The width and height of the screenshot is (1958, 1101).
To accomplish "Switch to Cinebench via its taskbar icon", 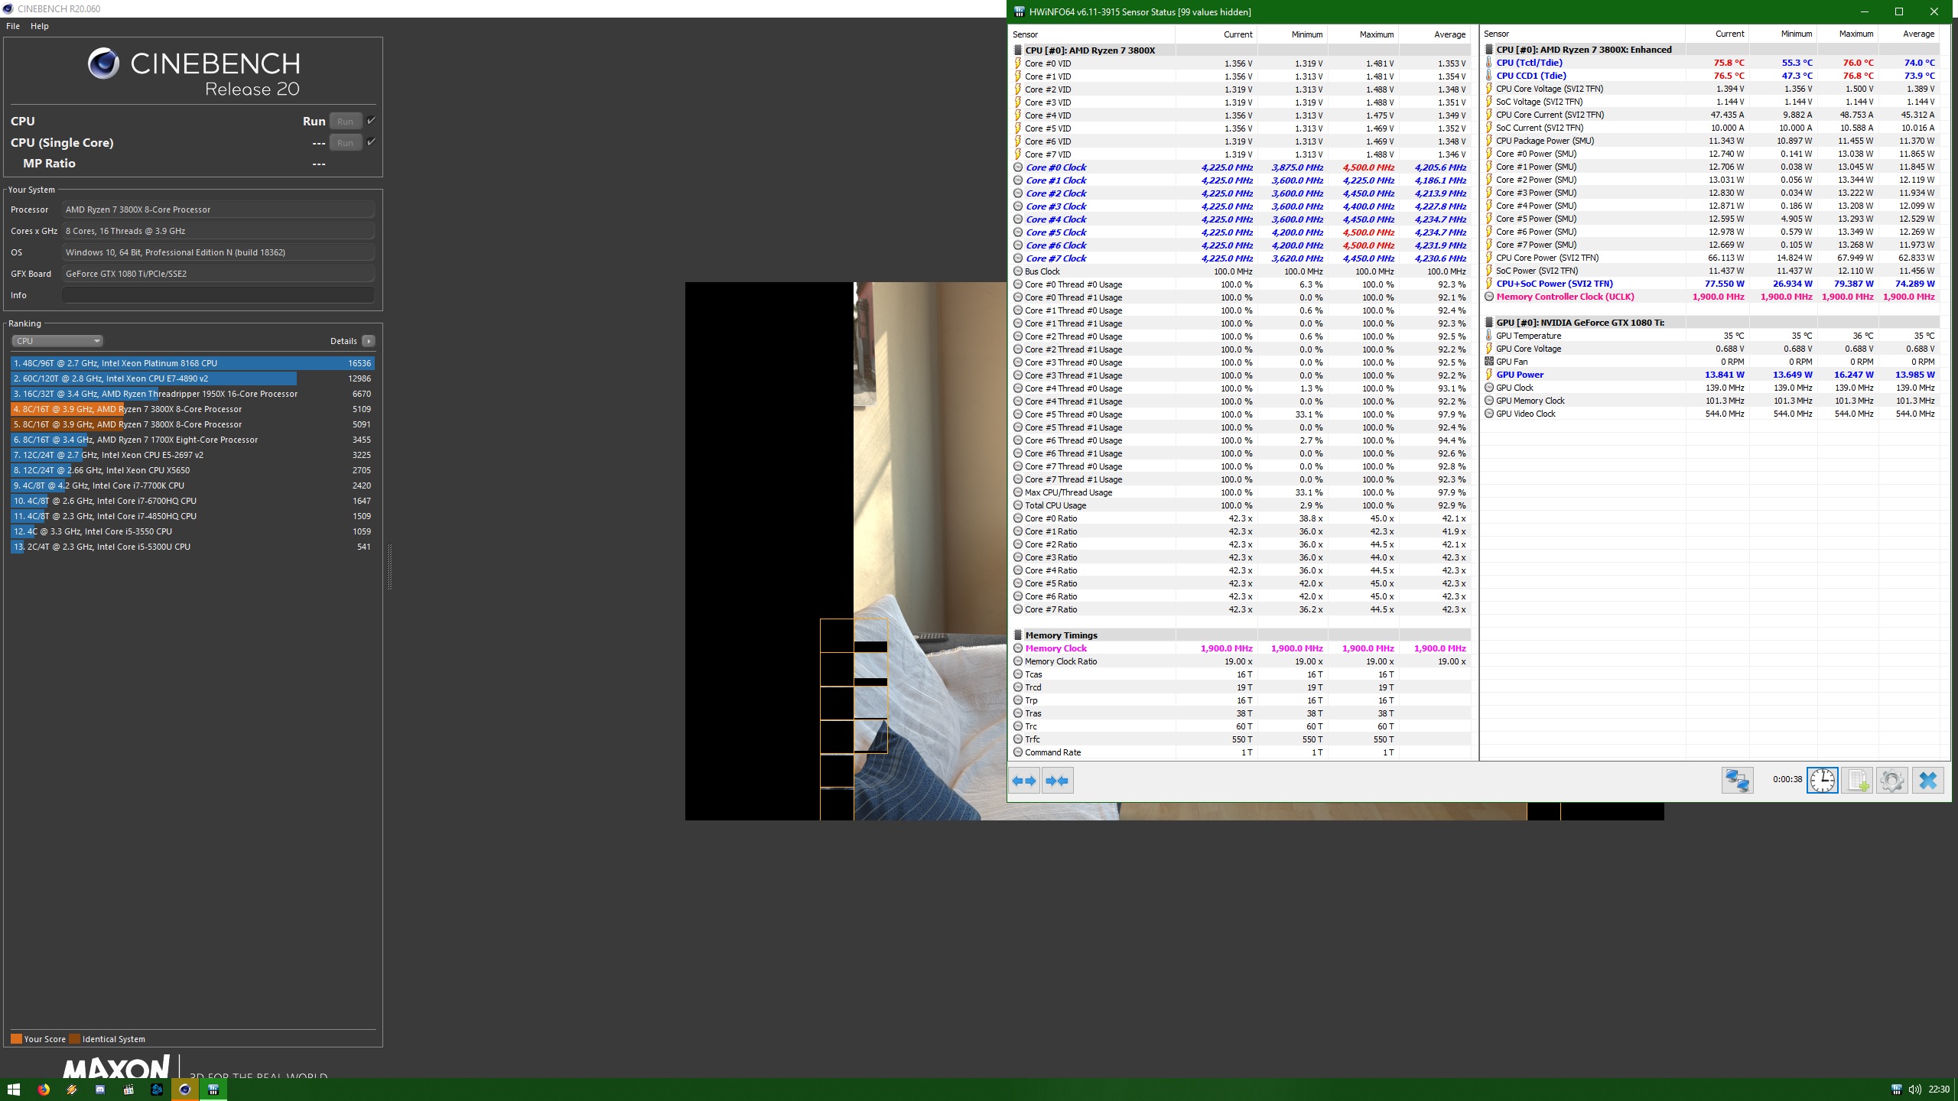I will point(185,1090).
